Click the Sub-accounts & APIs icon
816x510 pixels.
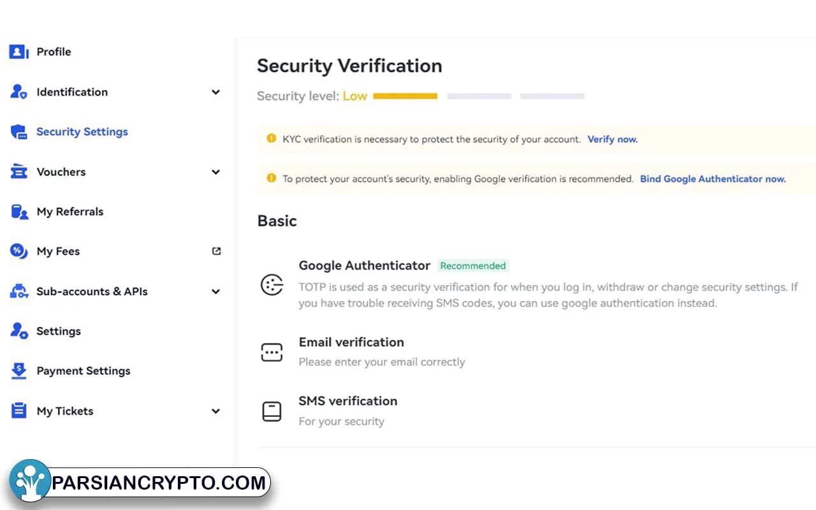click(x=19, y=292)
